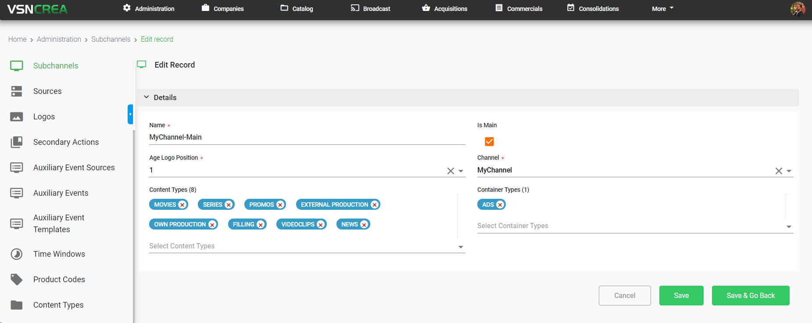This screenshot has width=812, height=323.
Task: Uncheck the Is Main checkbox
Action: 489,141
